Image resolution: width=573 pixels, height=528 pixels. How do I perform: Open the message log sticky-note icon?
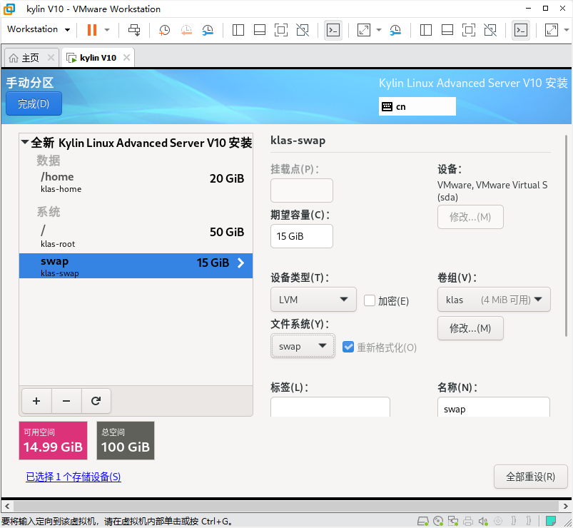551,521
